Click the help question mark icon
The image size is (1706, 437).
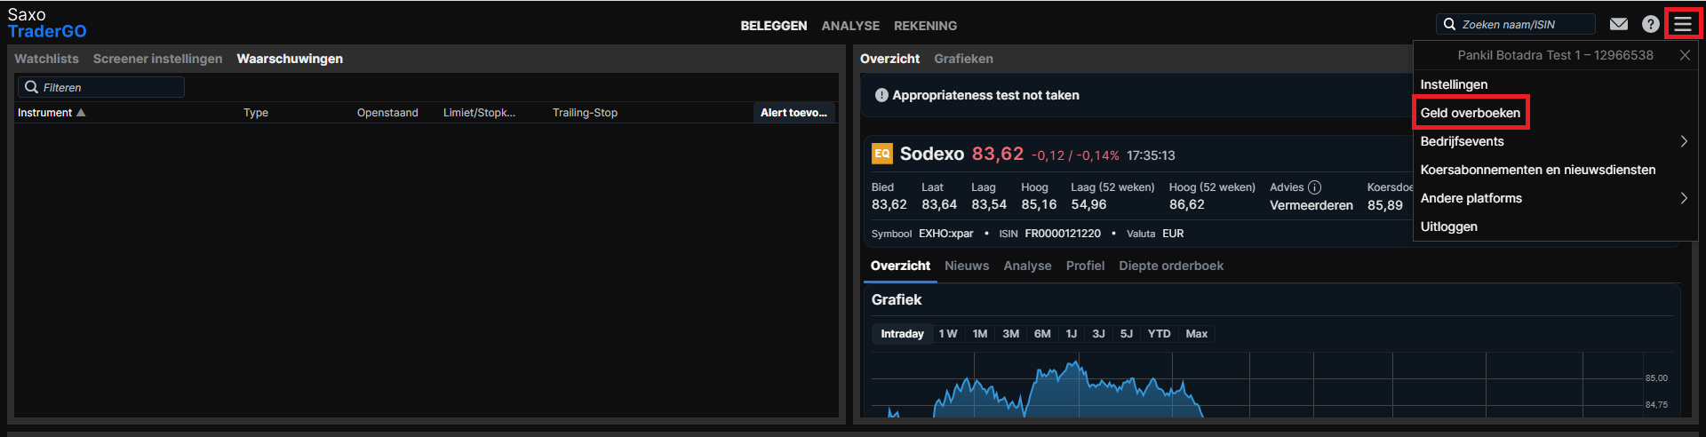(1650, 24)
